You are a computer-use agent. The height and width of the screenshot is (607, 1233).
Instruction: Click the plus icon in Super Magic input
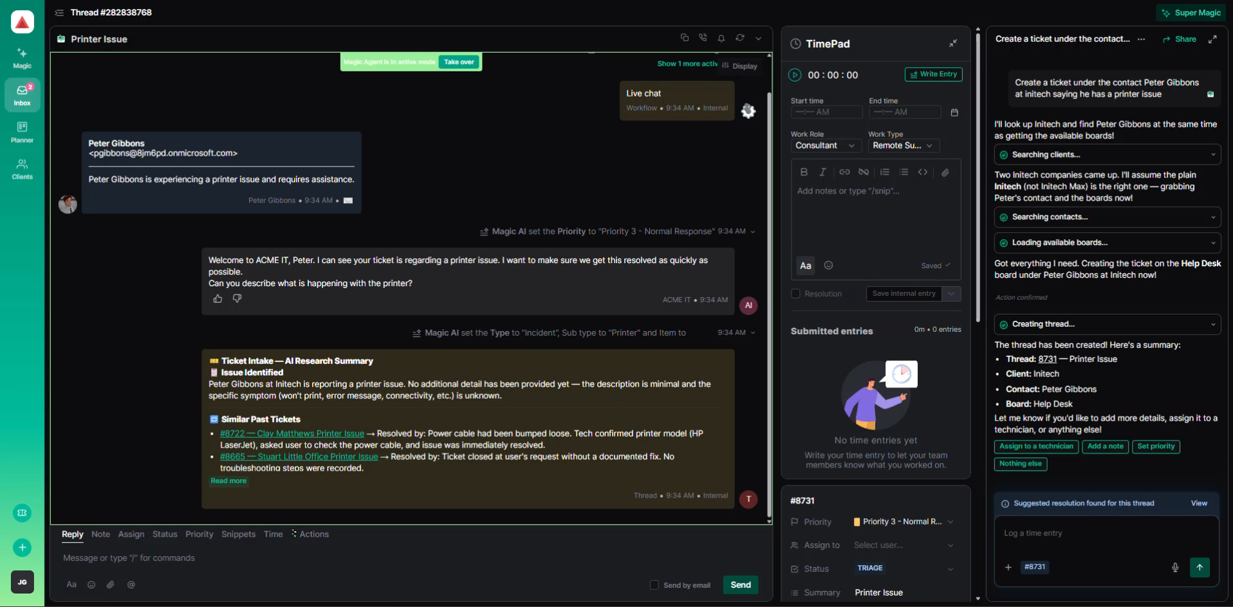coord(1008,567)
